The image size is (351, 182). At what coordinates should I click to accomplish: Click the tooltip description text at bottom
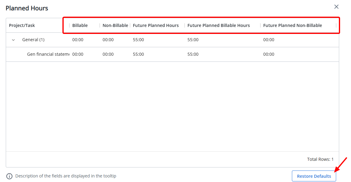66,176
